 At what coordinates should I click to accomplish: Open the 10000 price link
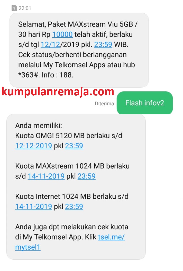(62, 35)
